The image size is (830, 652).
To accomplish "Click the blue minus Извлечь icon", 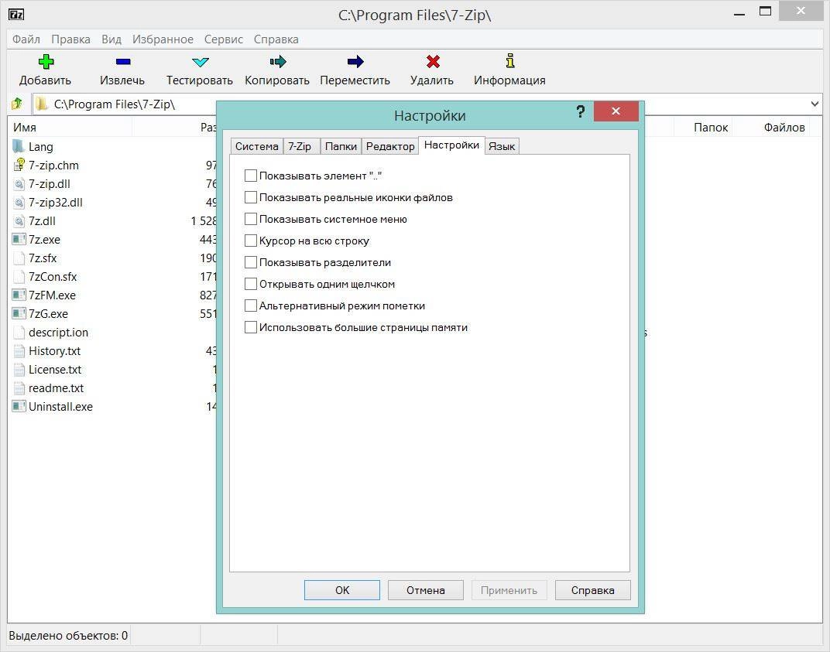I will tap(123, 62).
